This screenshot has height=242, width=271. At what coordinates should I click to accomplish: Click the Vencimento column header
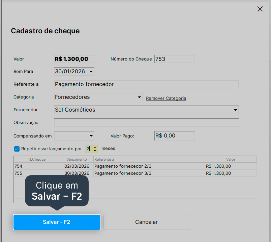pos(77,159)
